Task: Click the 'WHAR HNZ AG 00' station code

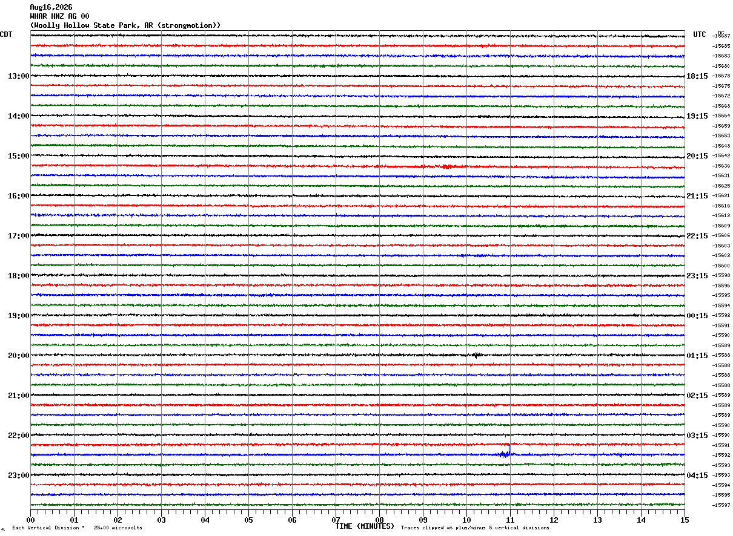Action: pyautogui.click(x=59, y=16)
